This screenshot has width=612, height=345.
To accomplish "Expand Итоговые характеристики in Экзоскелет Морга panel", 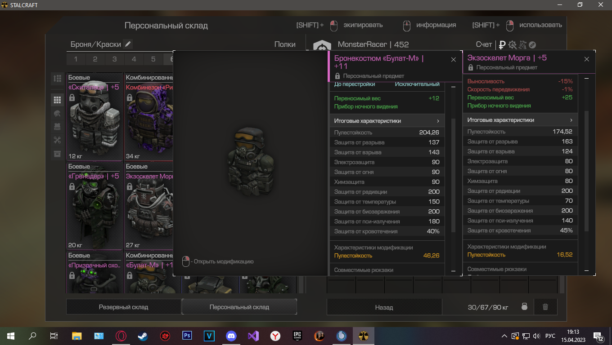I will click(520, 120).
